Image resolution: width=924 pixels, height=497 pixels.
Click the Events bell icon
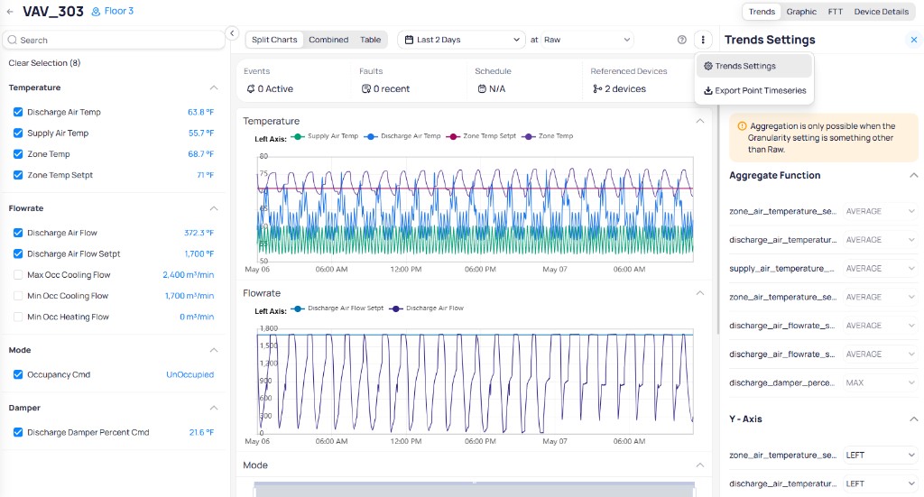click(251, 89)
